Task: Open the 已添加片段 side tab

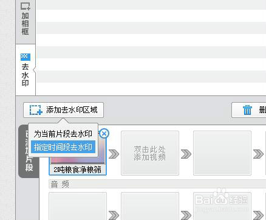Action: click(x=29, y=151)
